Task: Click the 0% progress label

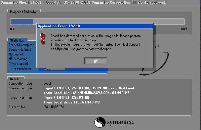Action: (x=12, y=29)
